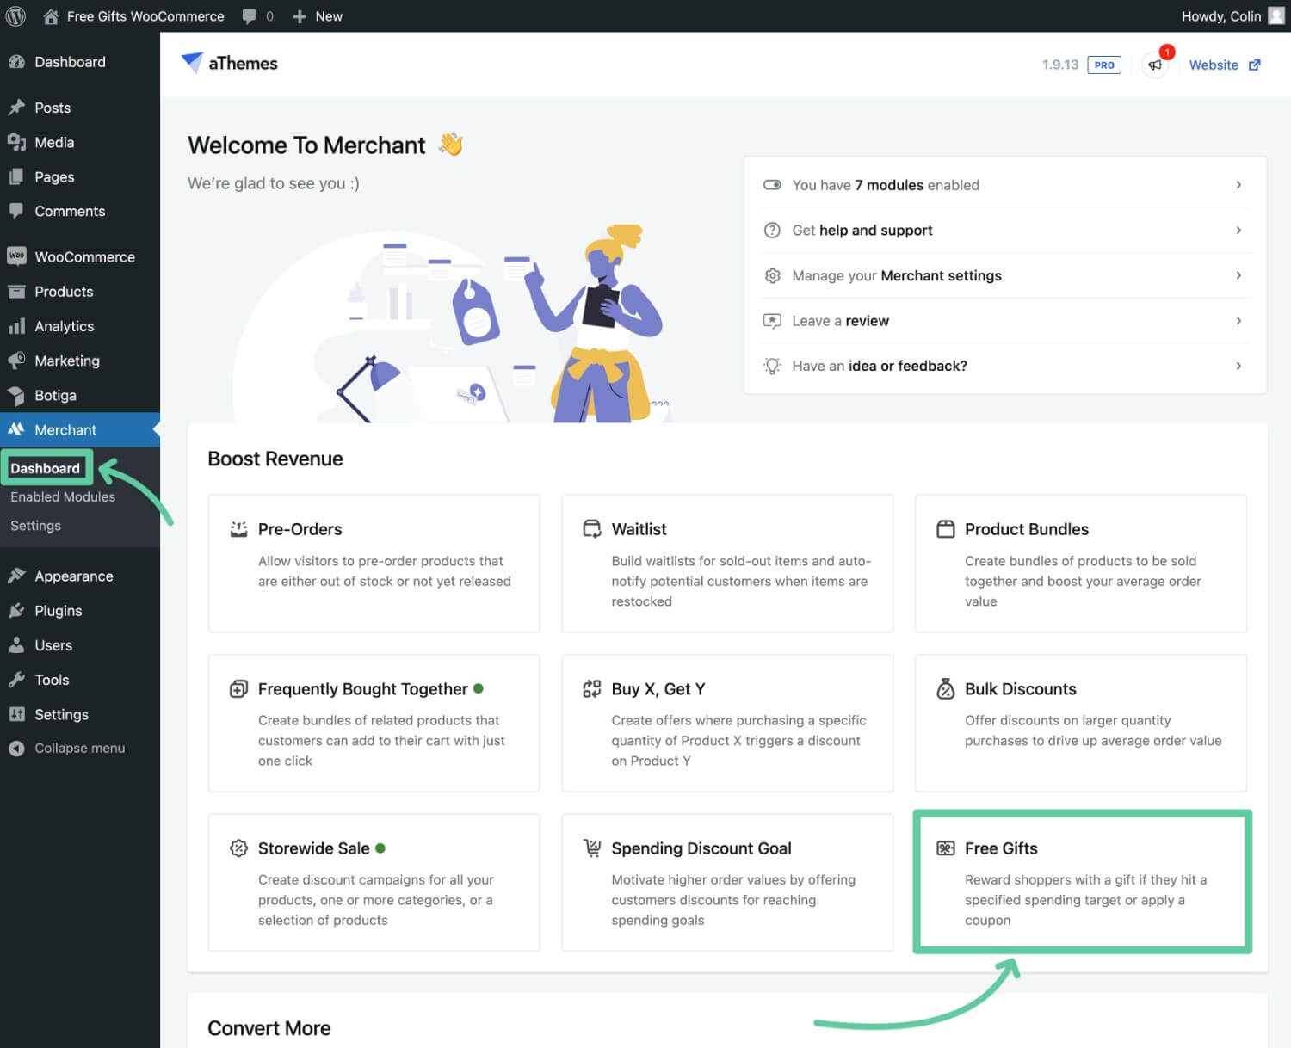The width and height of the screenshot is (1291, 1048).
Task: Click 'Free Gifts WooCommerce' site name link
Action: (145, 16)
